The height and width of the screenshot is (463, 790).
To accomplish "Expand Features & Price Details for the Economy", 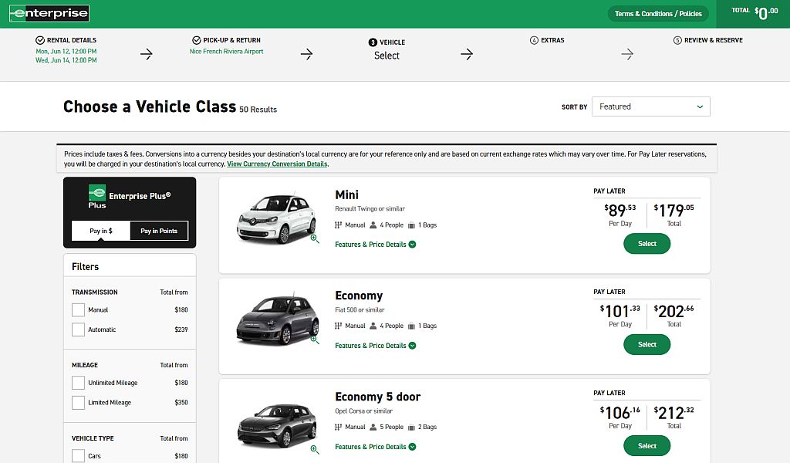I will point(376,346).
